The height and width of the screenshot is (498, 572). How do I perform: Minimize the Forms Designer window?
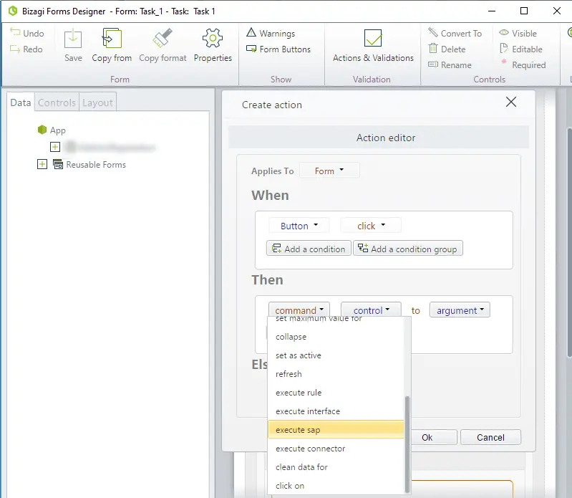(x=491, y=11)
